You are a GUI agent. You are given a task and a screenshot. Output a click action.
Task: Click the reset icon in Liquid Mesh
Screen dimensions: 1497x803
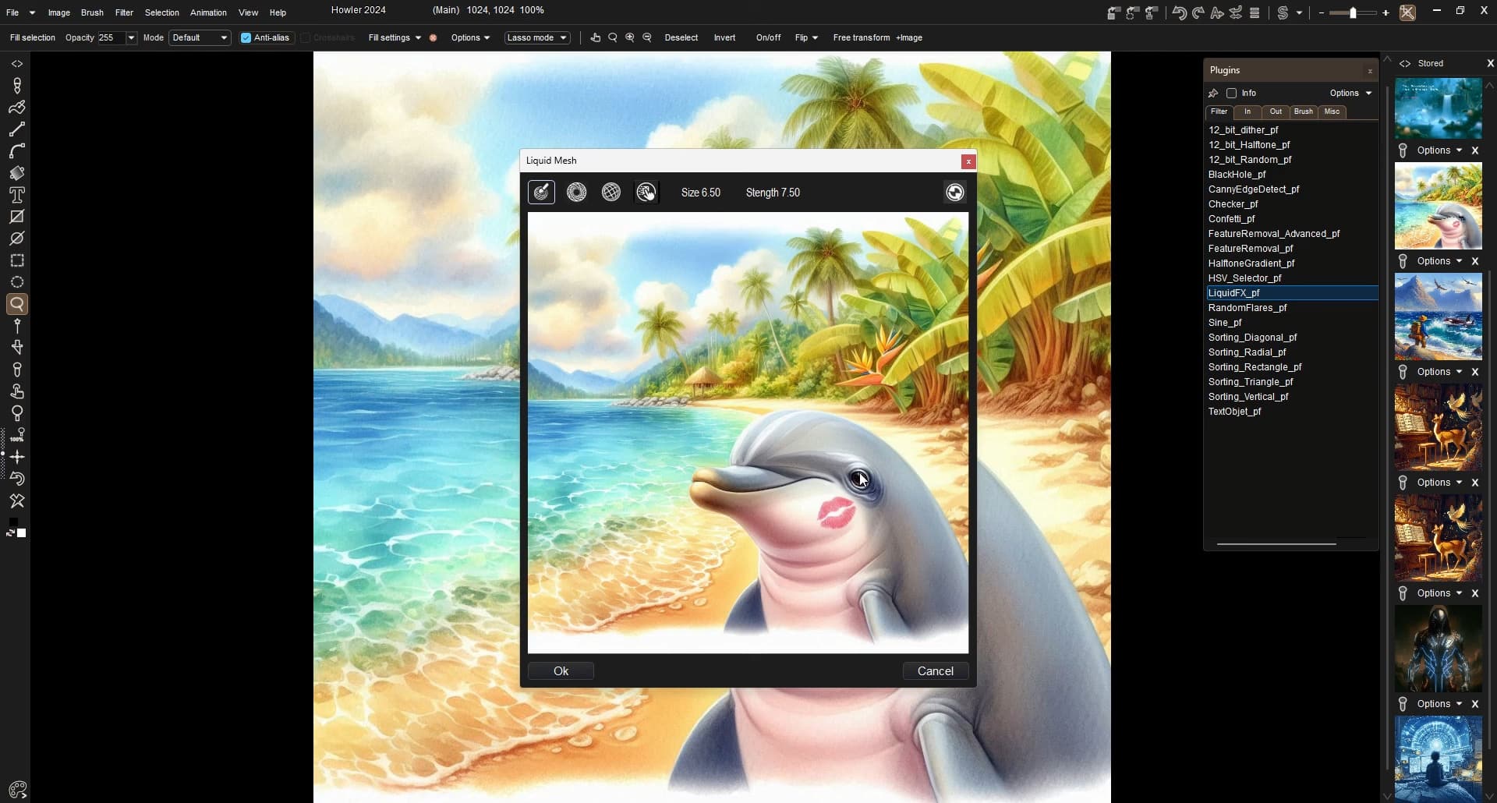point(954,193)
